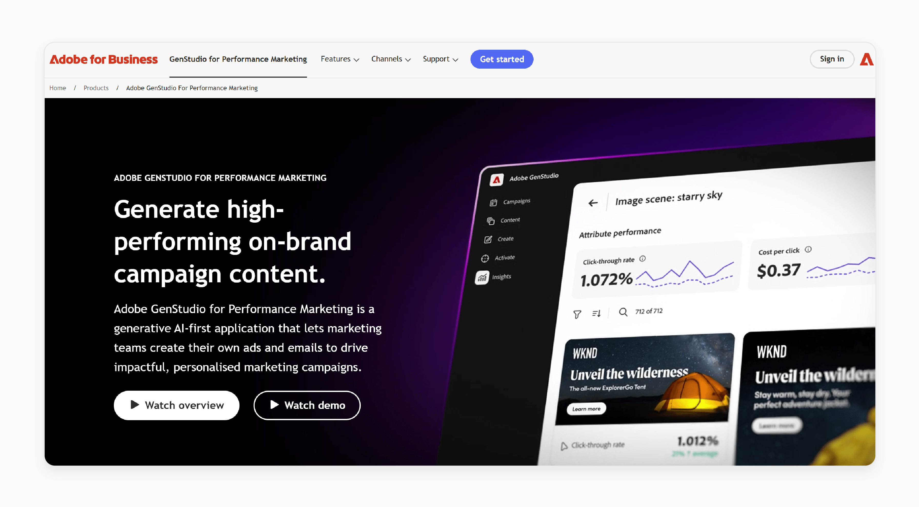Open Adobe for Business home link
919x507 pixels.
pos(103,59)
